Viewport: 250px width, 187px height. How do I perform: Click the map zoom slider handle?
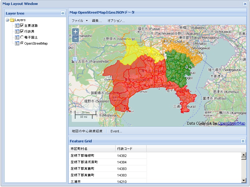click(75, 59)
